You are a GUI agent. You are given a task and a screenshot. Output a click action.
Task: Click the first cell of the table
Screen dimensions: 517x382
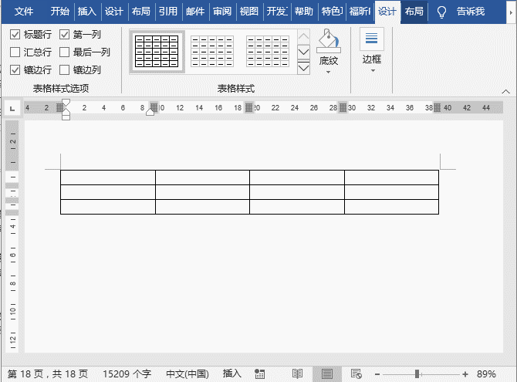click(108, 177)
